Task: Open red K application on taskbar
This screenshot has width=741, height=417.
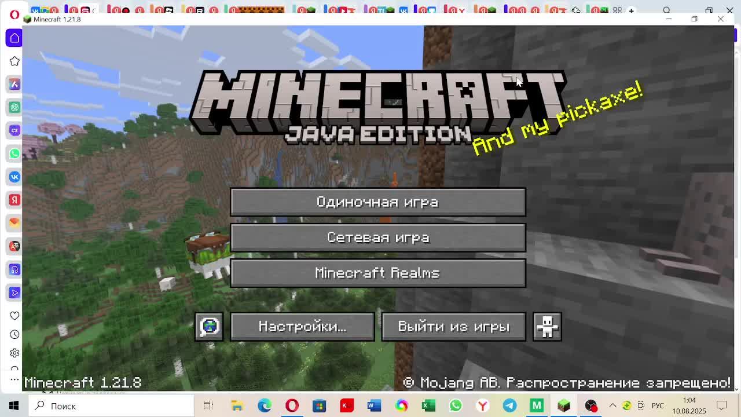Action: coord(346,406)
